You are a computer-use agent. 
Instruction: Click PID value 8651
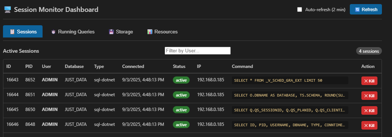[x=30, y=94]
